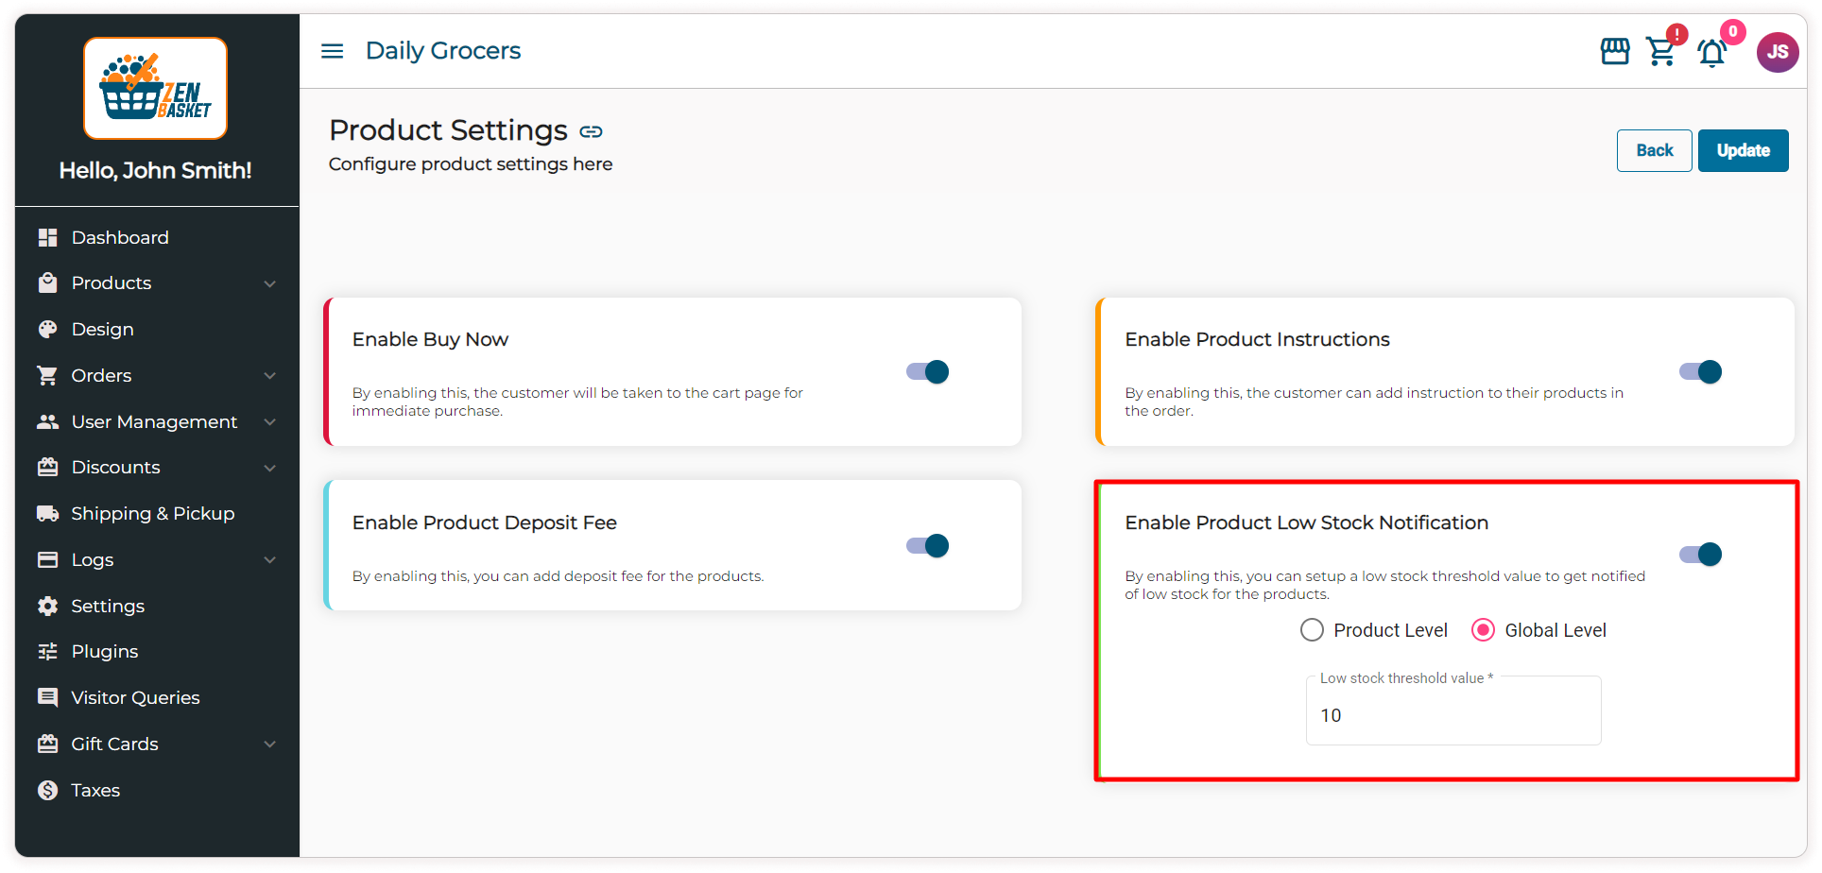This screenshot has height=873, width=1822.
Task: Select the Product Level radio button
Action: click(x=1312, y=630)
